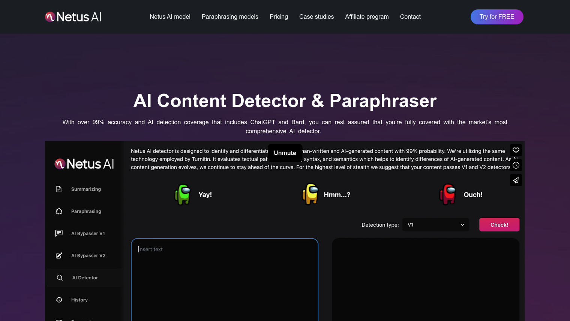Click the AI Content Detector & Paraphraser heading

click(285, 101)
